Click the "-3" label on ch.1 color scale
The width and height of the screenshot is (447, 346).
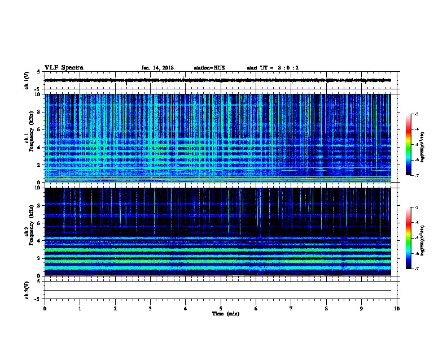tap(416, 114)
